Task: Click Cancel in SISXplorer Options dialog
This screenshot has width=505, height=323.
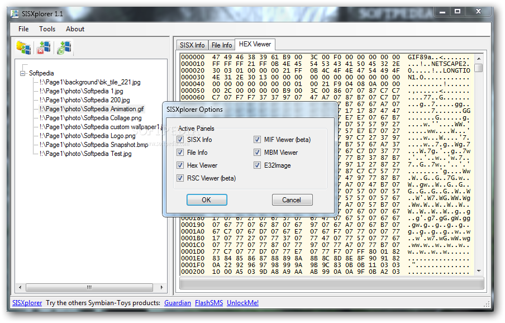Action: 292,199
